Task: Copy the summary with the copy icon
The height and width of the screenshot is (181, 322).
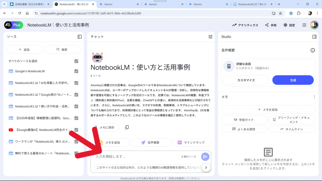Action: coord(127,128)
